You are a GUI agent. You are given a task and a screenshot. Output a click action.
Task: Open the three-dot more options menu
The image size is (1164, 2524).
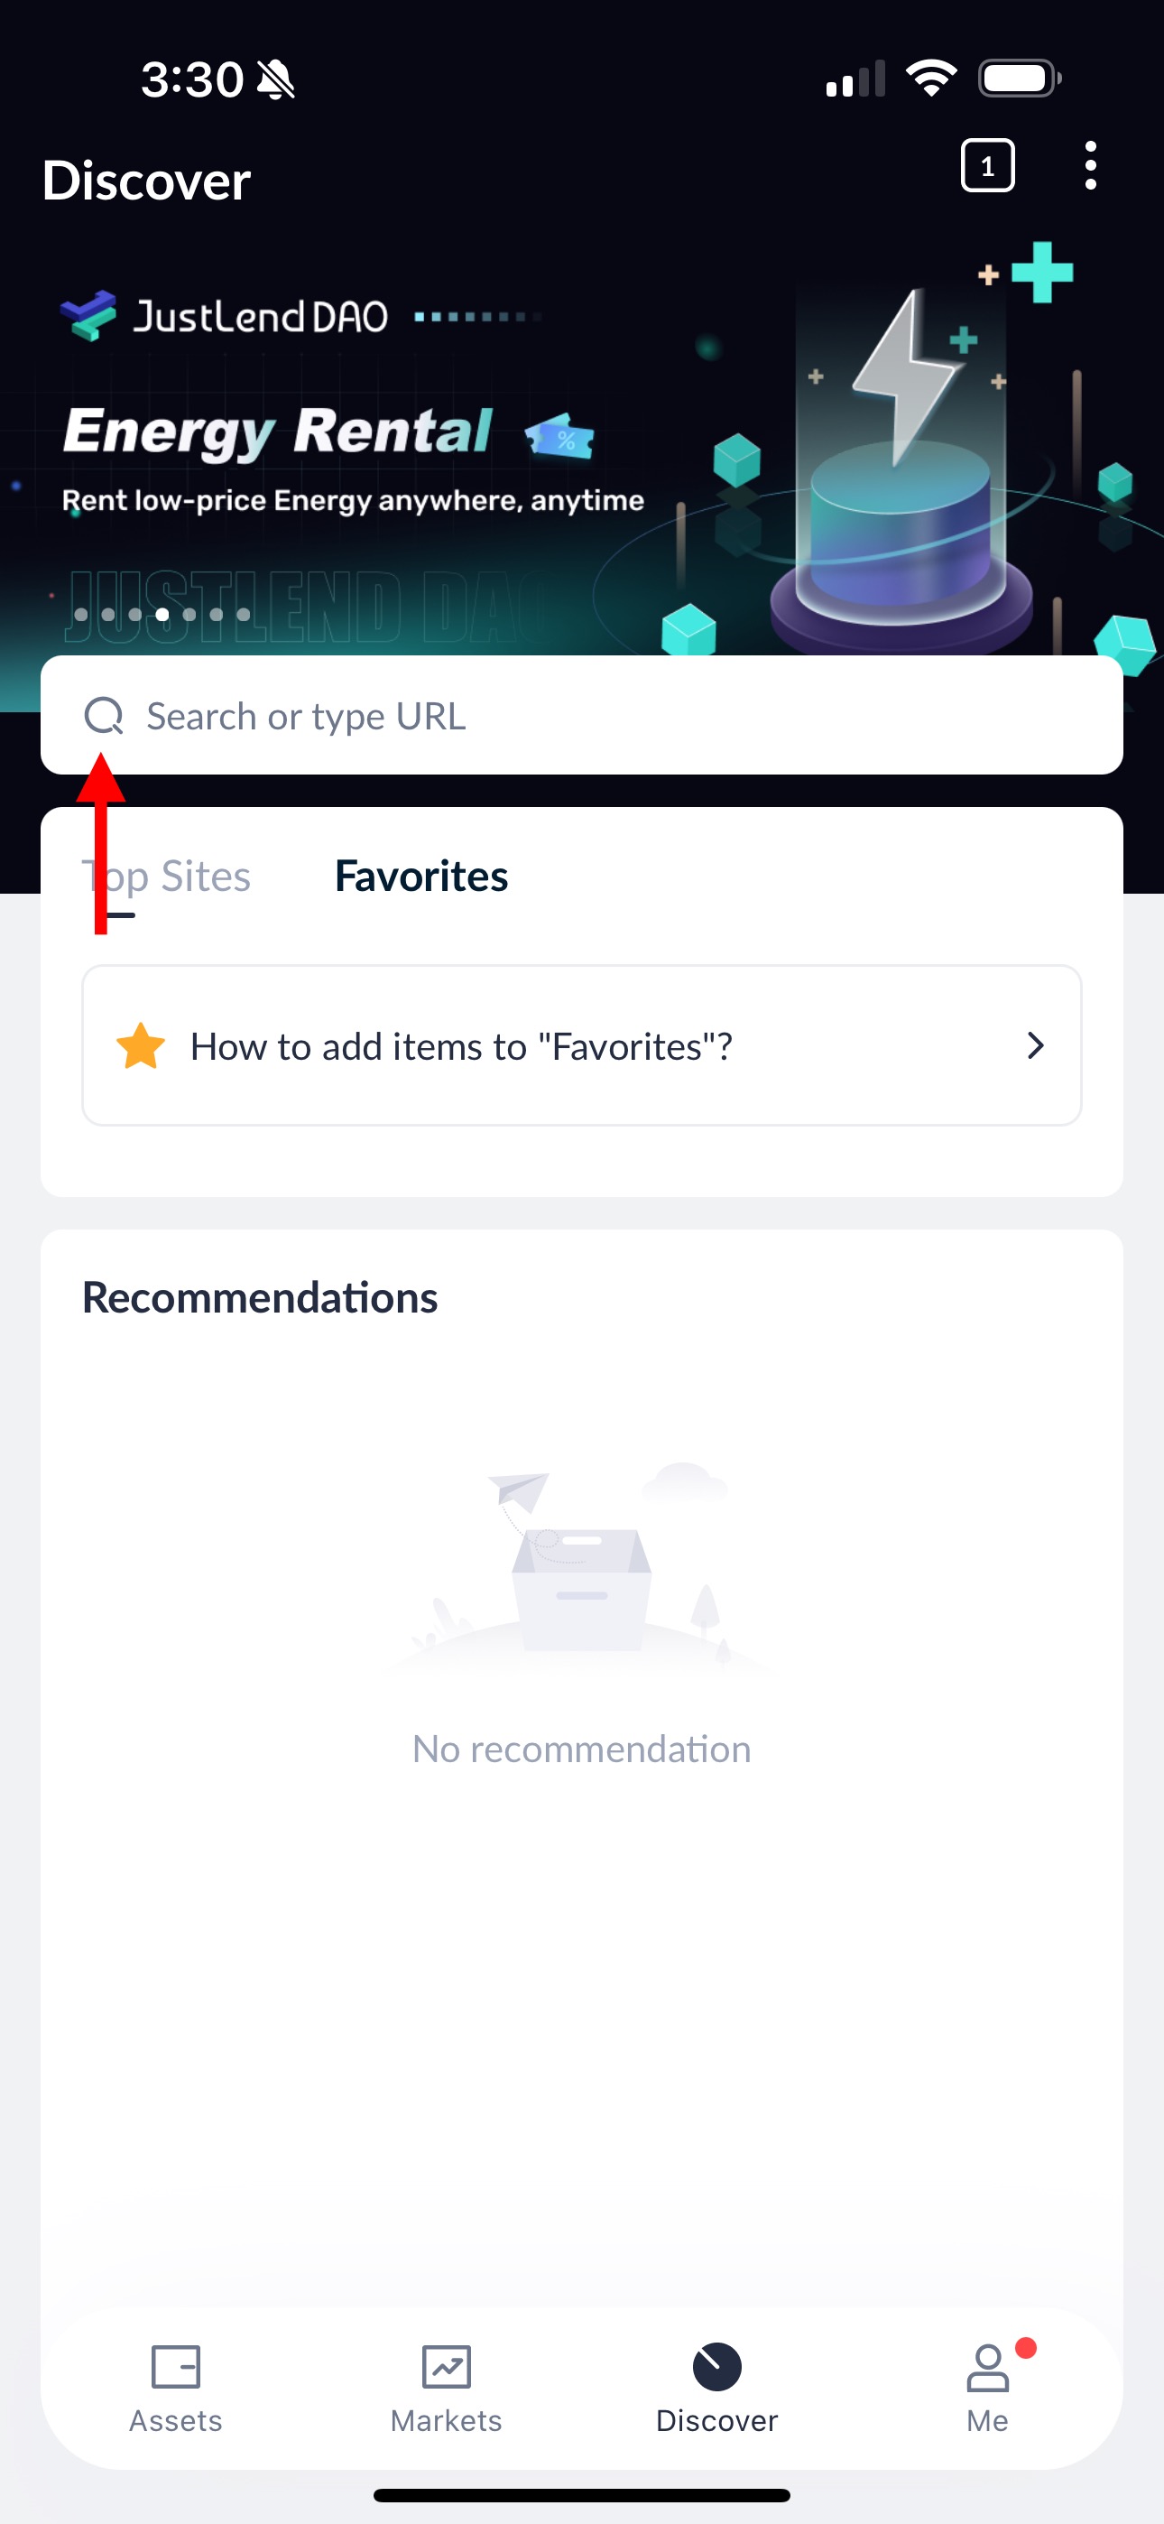click(x=1089, y=165)
